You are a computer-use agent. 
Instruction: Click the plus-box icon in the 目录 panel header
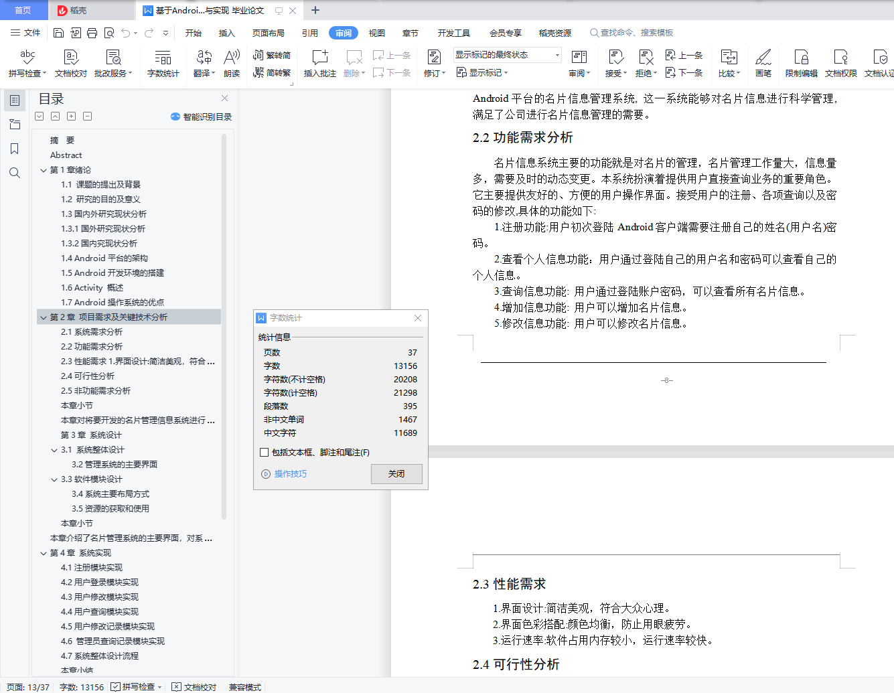71,117
